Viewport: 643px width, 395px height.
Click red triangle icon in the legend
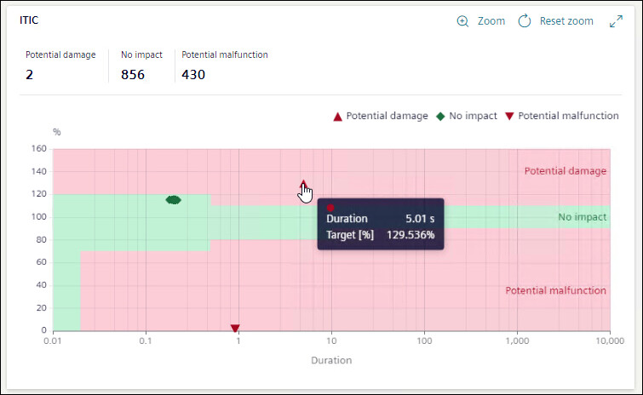pos(337,116)
